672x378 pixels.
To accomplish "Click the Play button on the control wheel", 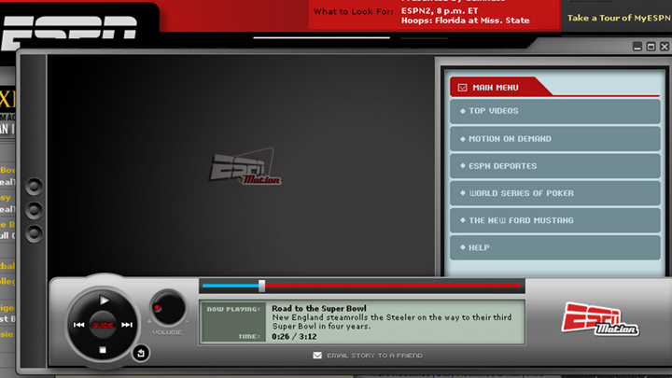I will click(x=104, y=301).
